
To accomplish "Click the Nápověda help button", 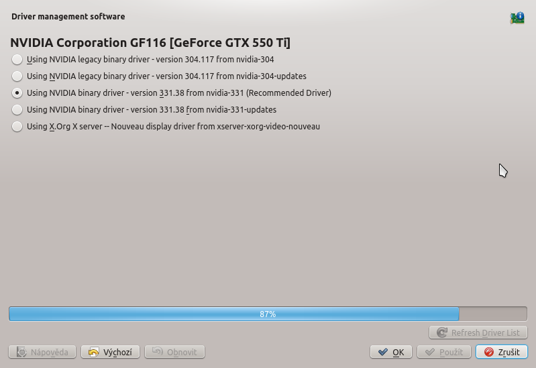I will 42,352.
